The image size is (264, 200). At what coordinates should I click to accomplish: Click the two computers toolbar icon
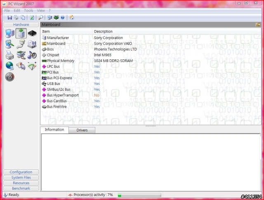pyautogui.click(x=49, y=17)
